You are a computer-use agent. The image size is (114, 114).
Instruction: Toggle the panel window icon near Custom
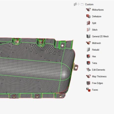click(x=82, y=4)
